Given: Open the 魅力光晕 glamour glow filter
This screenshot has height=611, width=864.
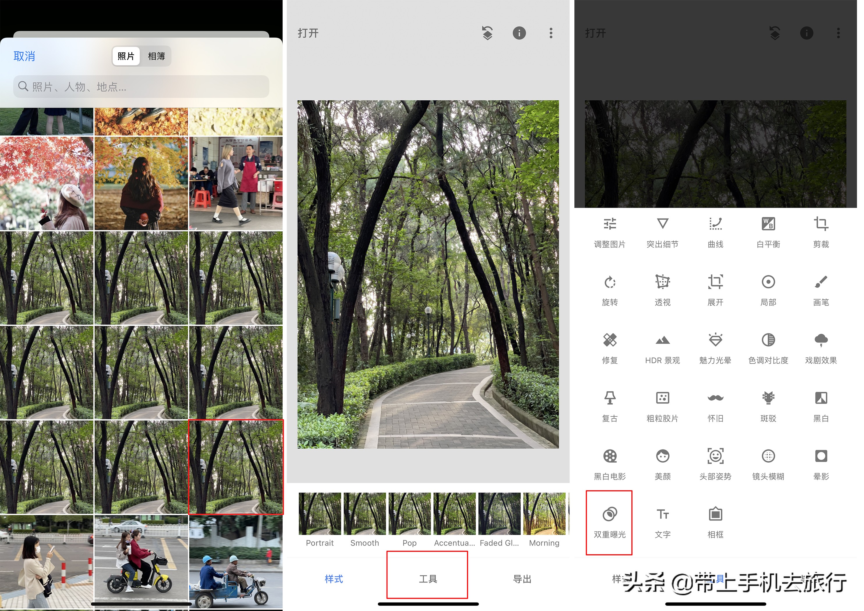Looking at the screenshot, I should [x=715, y=349].
